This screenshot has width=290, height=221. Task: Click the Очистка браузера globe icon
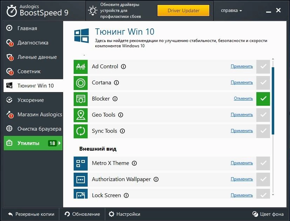[9, 129]
